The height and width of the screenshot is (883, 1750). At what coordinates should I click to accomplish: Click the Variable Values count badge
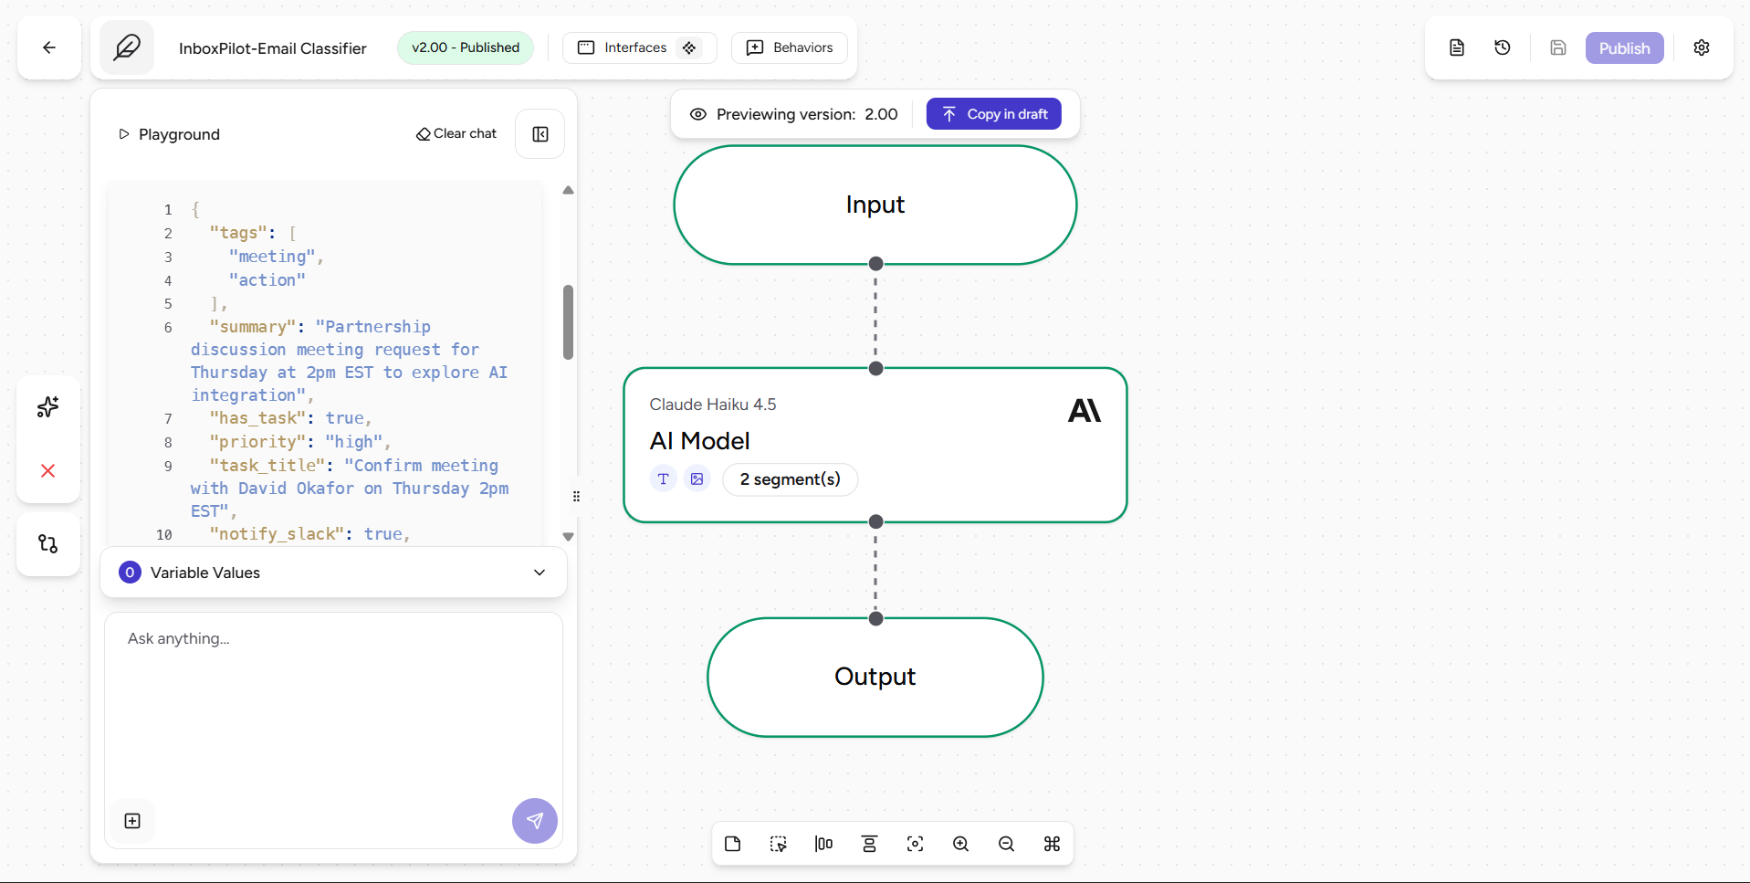click(130, 573)
